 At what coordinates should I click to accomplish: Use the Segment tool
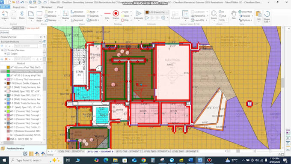point(77,20)
